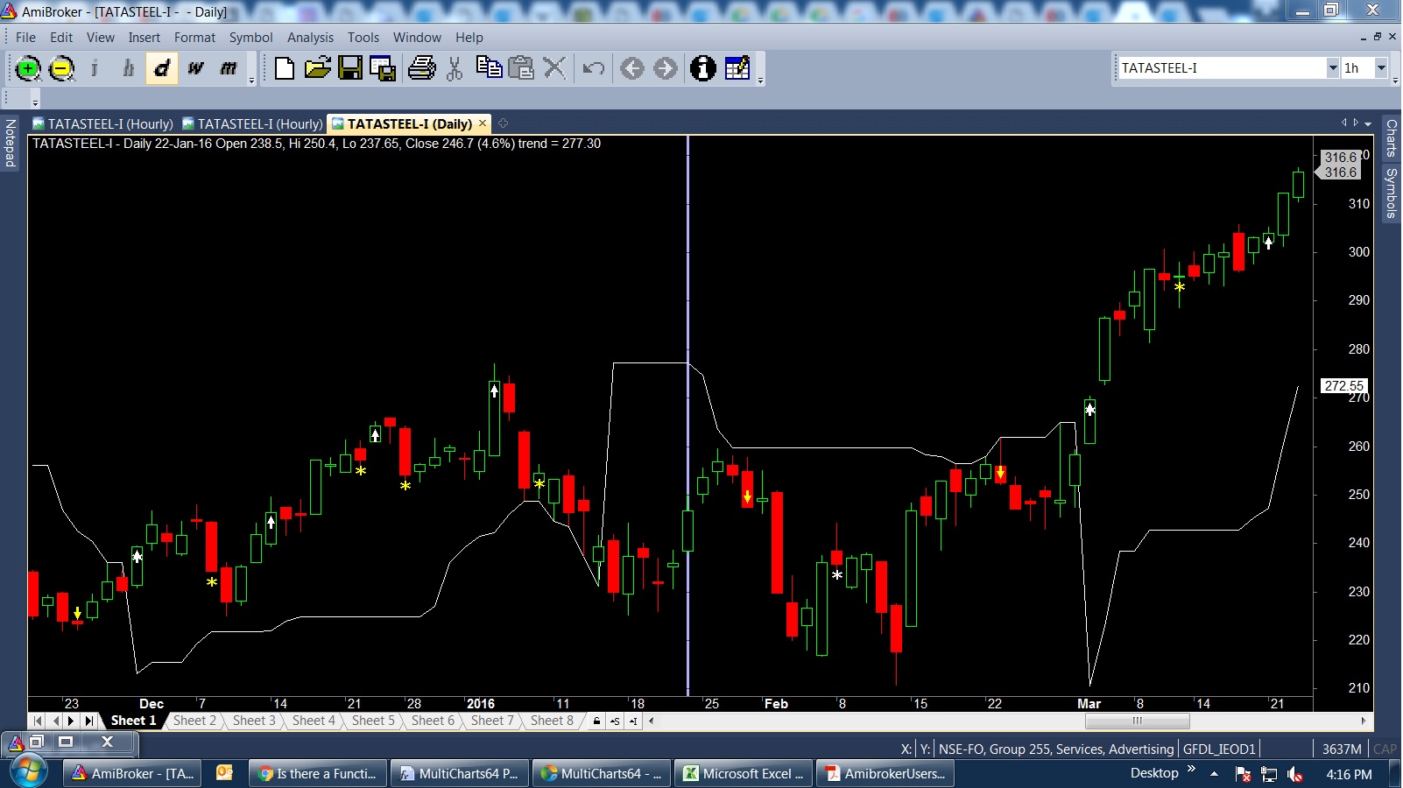The height and width of the screenshot is (788, 1403).
Task: Open the View menu
Action: pyautogui.click(x=101, y=38)
